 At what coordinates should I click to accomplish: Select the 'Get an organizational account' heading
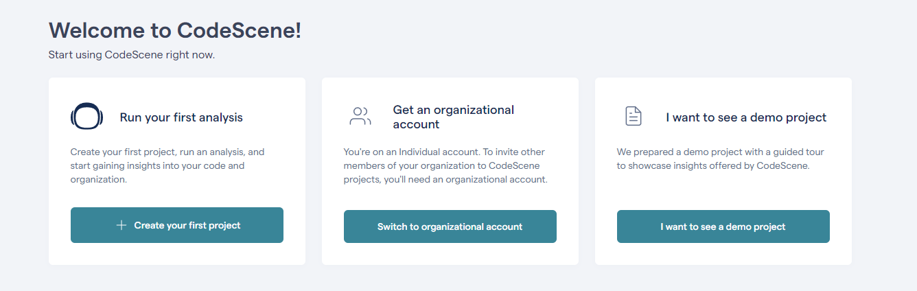click(454, 117)
